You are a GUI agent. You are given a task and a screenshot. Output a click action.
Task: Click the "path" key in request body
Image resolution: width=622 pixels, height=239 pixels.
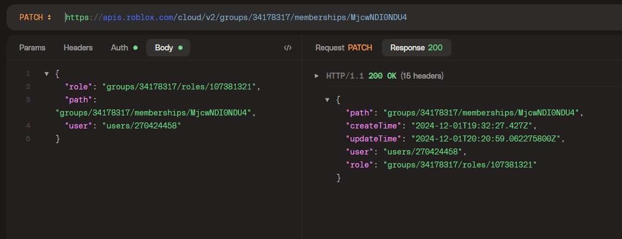tap(80, 100)
